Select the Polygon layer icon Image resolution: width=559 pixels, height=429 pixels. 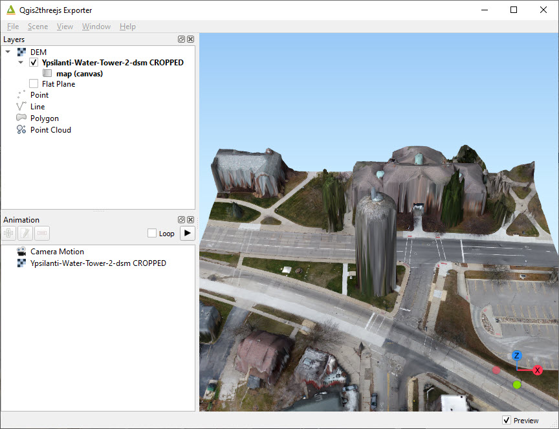[20, 118]
